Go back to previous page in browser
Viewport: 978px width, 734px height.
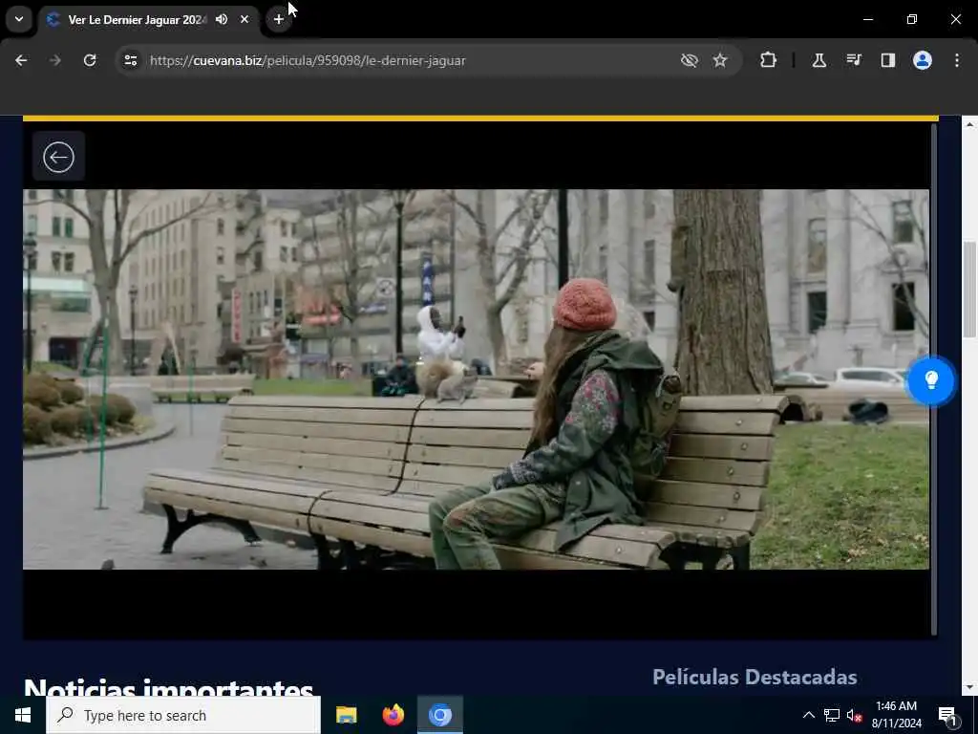(x=21, y=60)
